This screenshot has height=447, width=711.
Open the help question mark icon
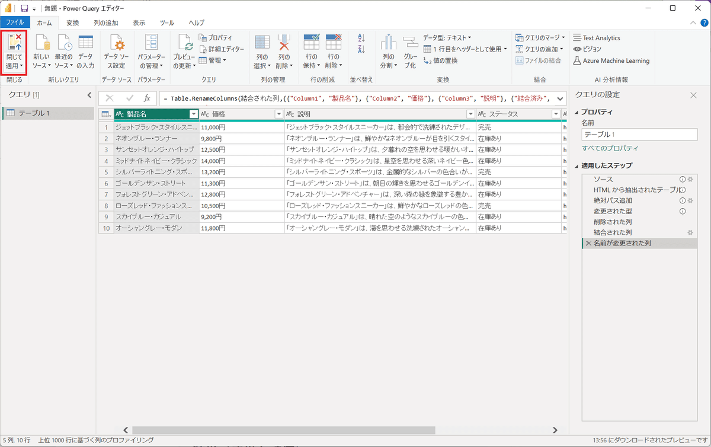pyautogui.click(x=704, y=23)
